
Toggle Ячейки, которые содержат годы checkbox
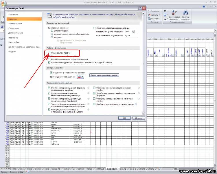[x=49, y=99]
